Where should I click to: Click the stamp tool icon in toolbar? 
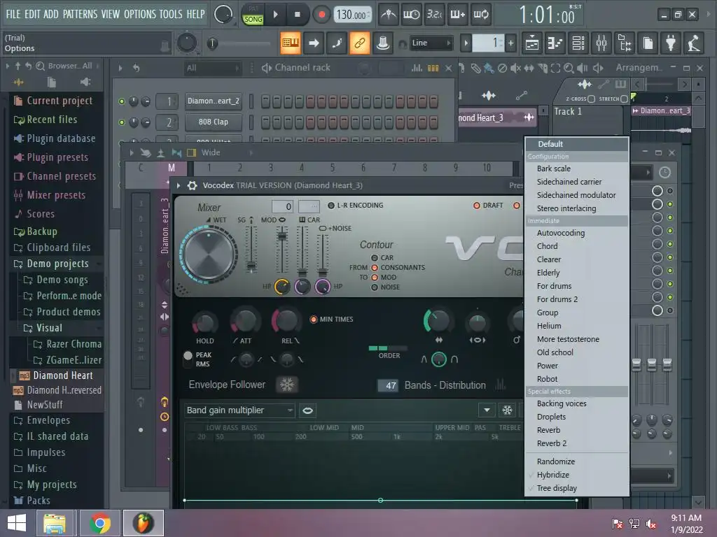click(x=383, y=43)
